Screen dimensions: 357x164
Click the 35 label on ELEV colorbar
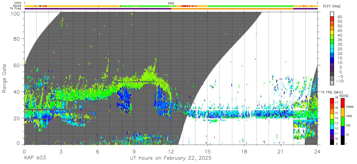point(340,40)
